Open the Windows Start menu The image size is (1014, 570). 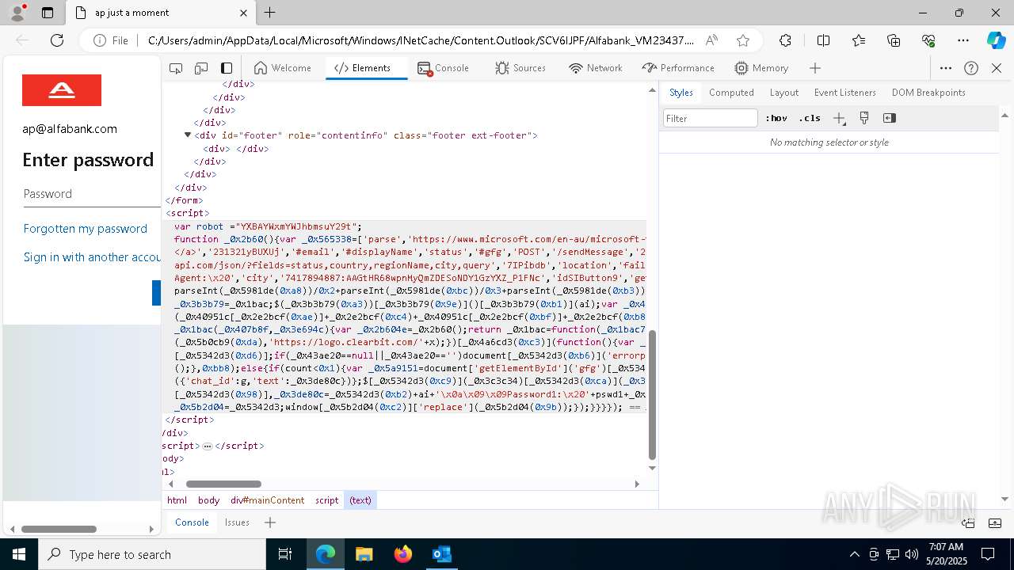(18, 554)
